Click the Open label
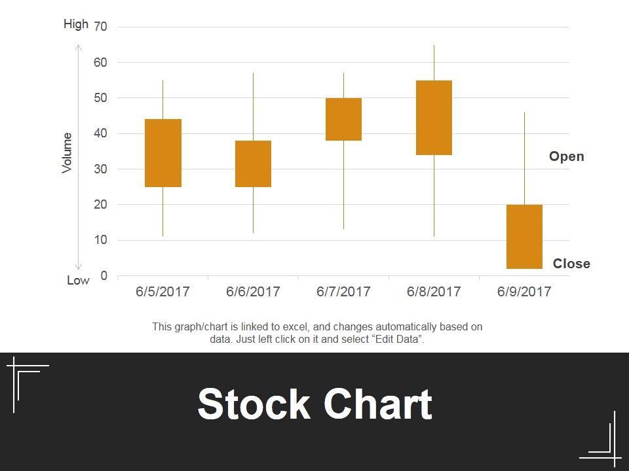Viewport: 629px width, 471px height. 566,156
